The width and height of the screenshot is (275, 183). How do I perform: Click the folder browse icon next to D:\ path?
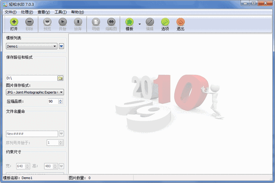60,78
